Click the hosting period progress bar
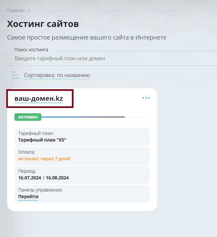Screen dimensions: 217x237 pos(96,117)
